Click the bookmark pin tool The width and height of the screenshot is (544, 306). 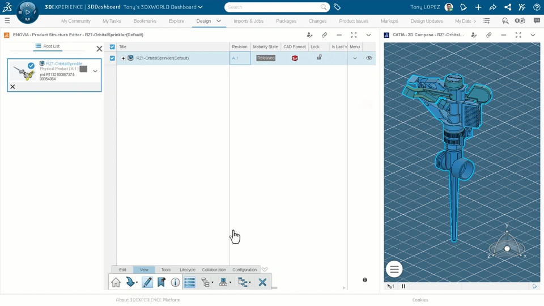tap(161, 282)
